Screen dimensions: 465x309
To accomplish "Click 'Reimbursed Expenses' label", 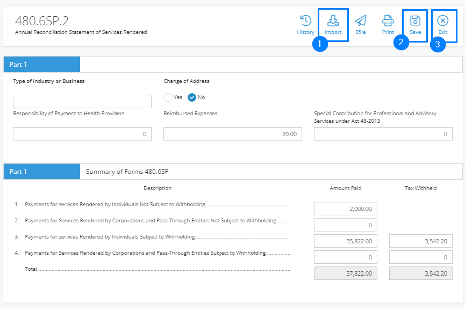I will point(190,114).
